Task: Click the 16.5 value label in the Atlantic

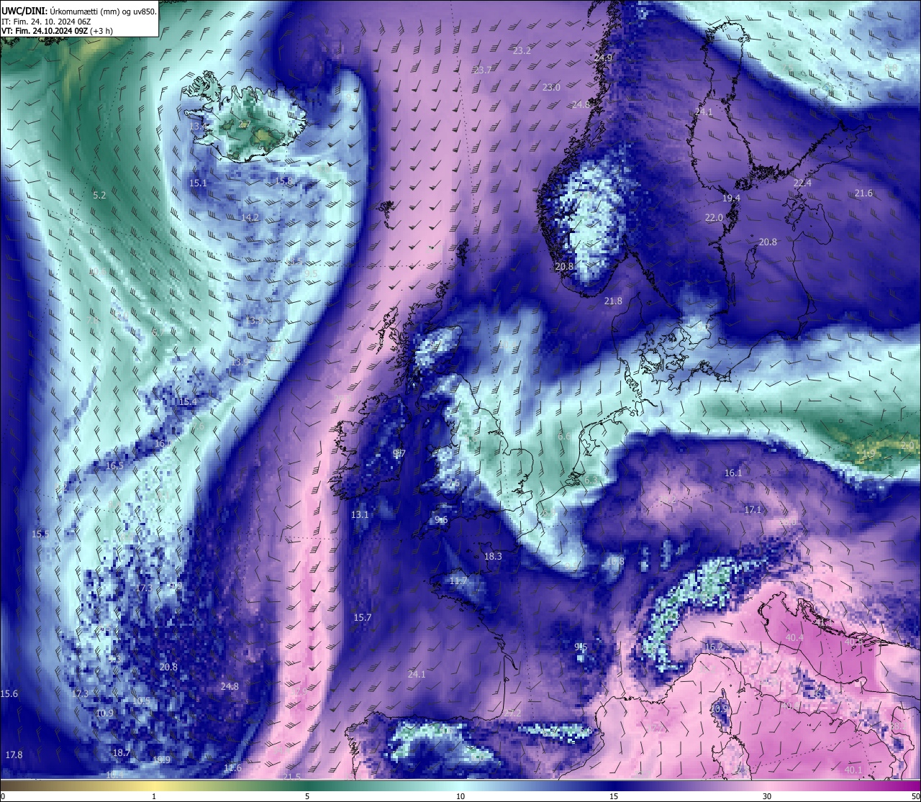Action: (x=114, y=465)
